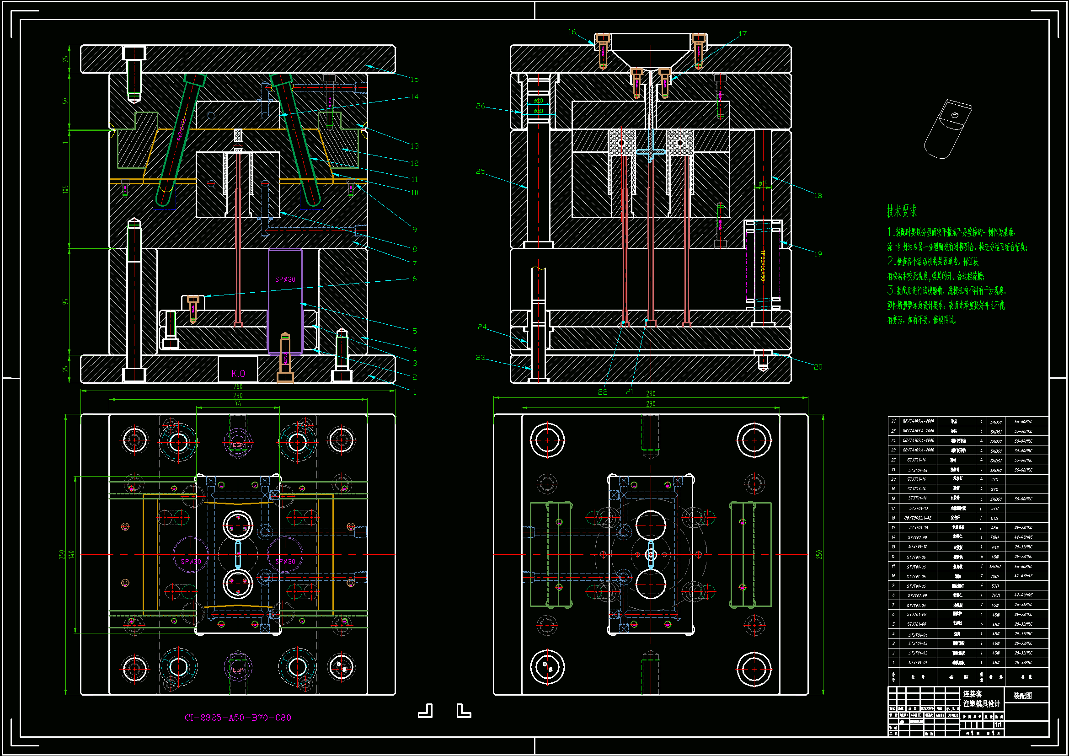Click the SPø30 support pillar in section view
The image size is (1069, 756).
click(285, 279)
